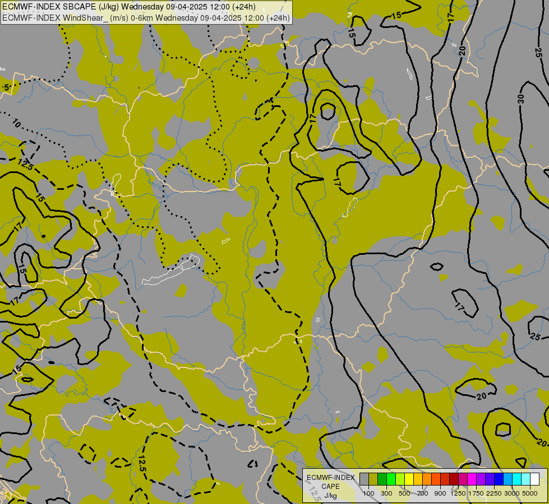Viewport: 549px width, 504px height.
Task: Select the white swatch at legend end
Action: point(534,479)
